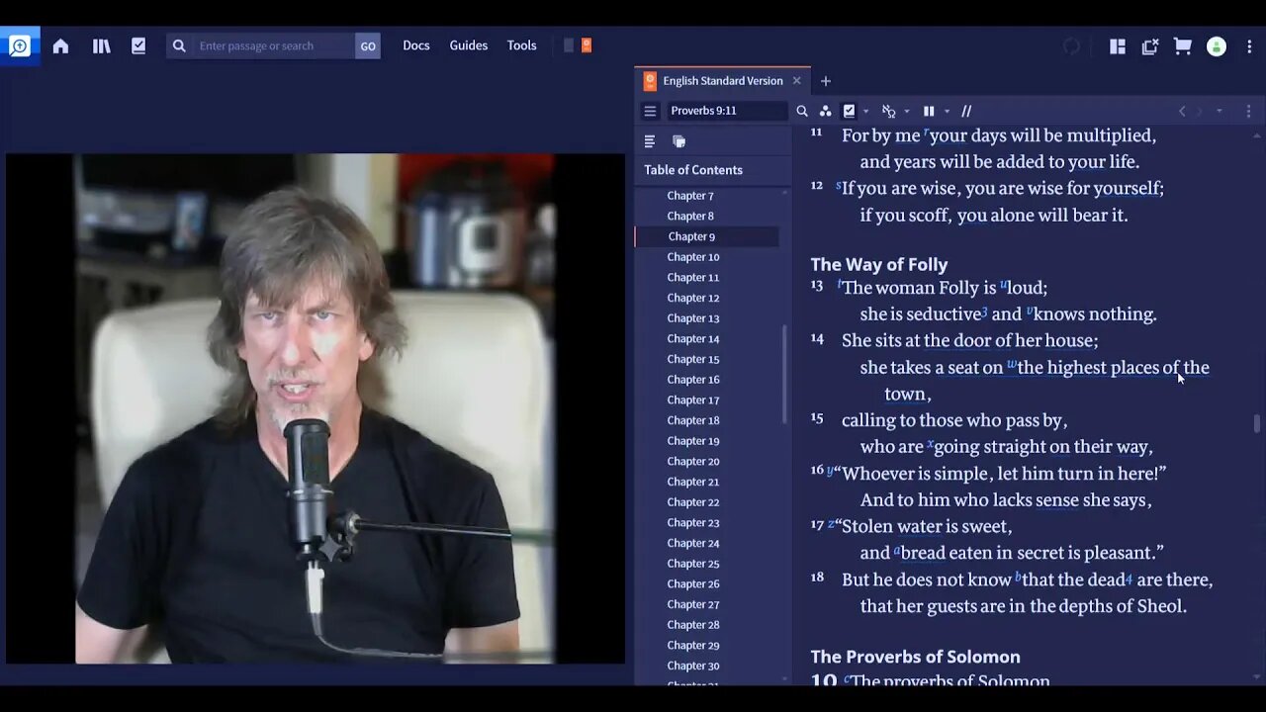Click the stacked pages icon above Table of Contents
Viewport: 1266px width, 712px height.
[x=679, y=141]
